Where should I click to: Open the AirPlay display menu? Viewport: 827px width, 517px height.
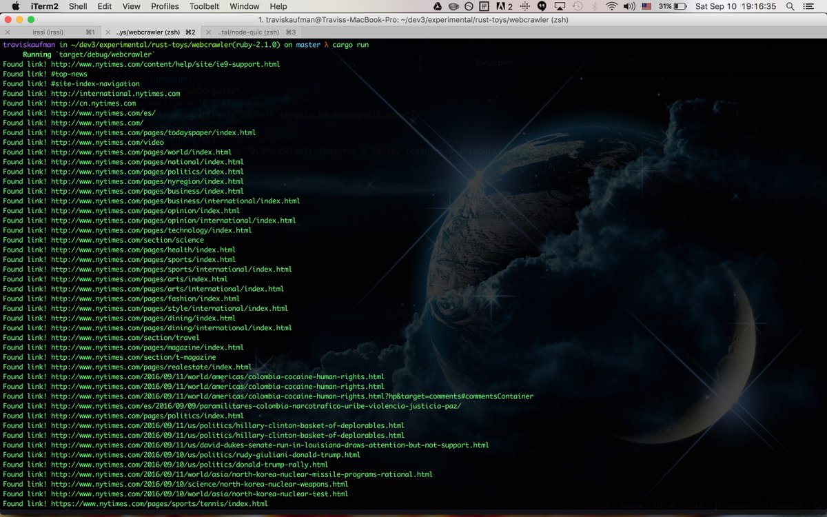(x=560, y=6)
